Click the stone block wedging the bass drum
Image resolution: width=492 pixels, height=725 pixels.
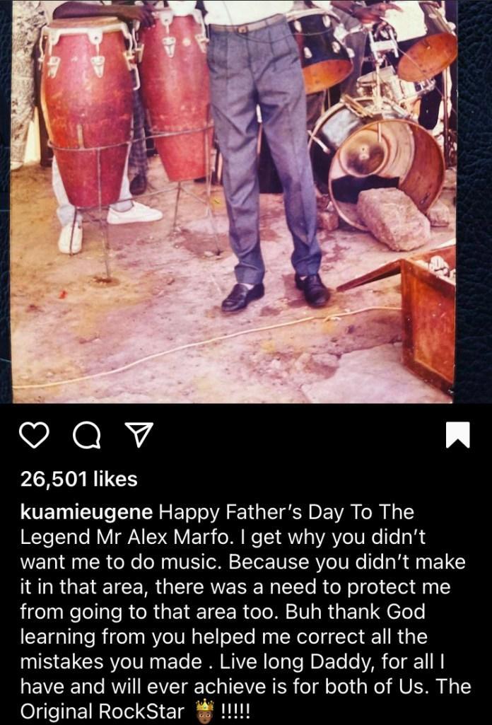(394, 219)
